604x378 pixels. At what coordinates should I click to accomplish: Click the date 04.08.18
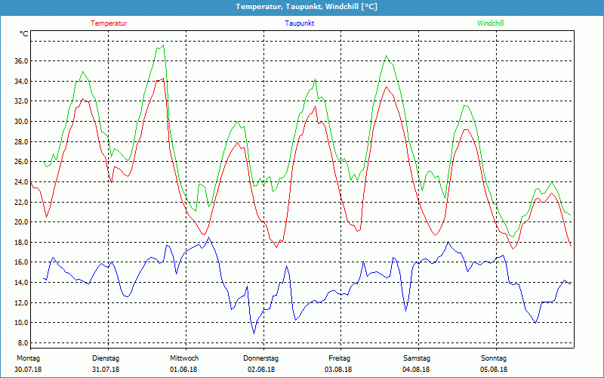[x=416, y=370]
